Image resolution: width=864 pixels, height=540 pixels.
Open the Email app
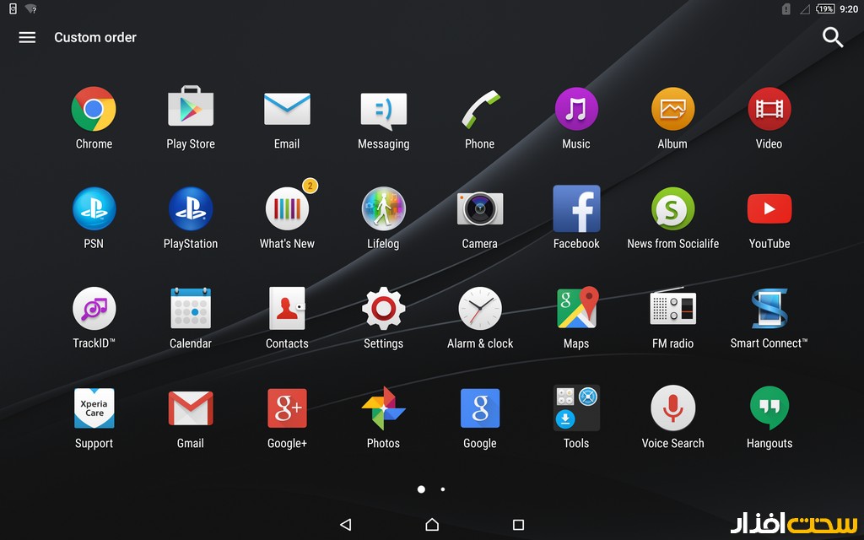[x=287, y=109]
